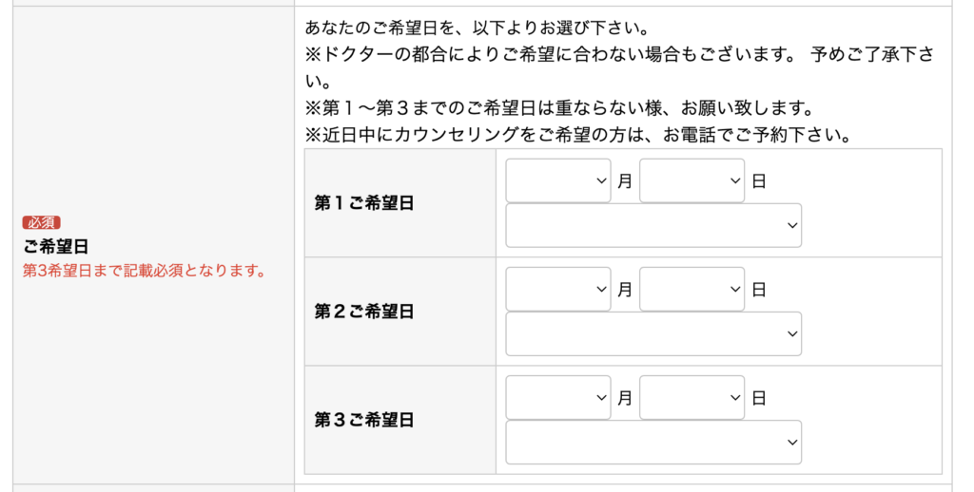Click the red 必須 required badge
The width and height of the screenshot is (974, 492).
[x=42, y=222]
